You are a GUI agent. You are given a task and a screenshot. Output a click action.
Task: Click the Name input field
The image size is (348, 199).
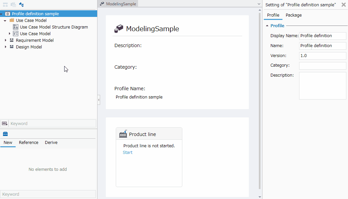[322, 45]
